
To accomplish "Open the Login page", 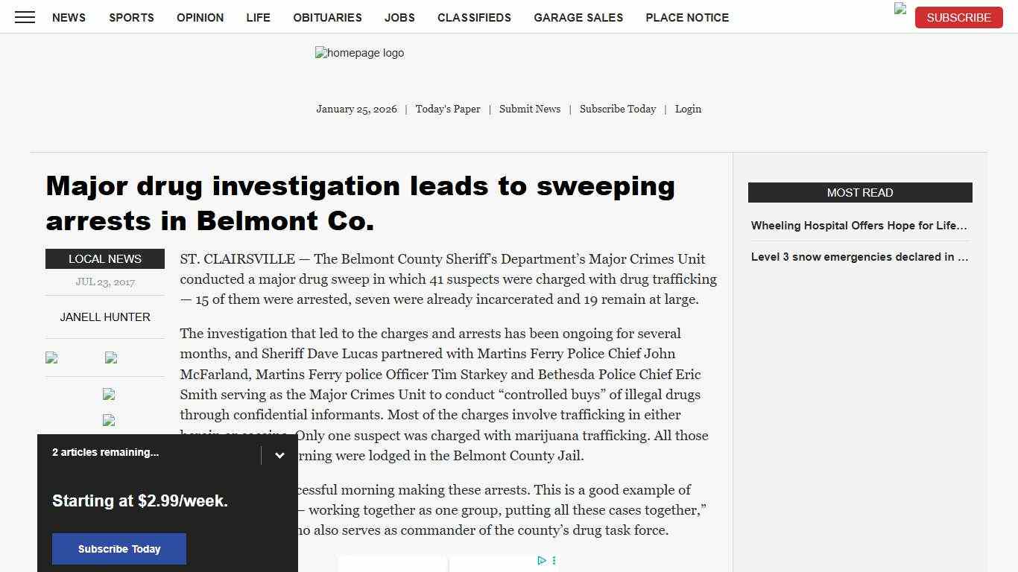I will (x=687, y=109).
